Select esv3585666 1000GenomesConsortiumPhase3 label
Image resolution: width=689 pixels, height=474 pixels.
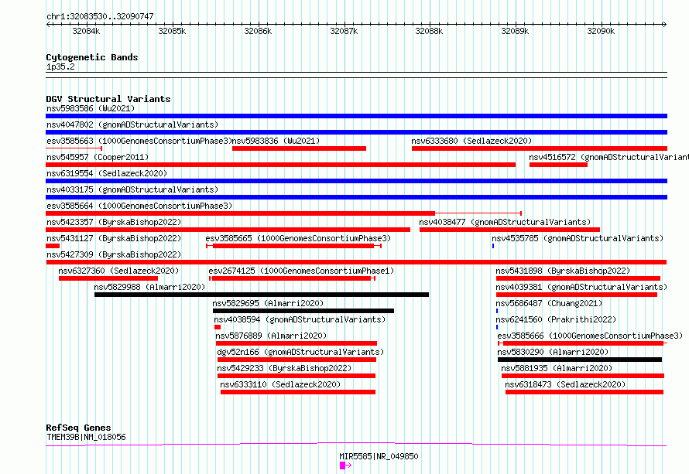pos(590,336)
